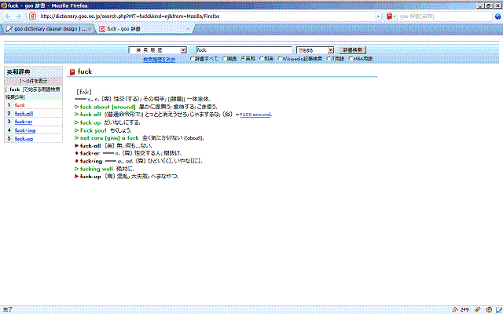
Task: Open the 検索履歴 dropdown
Action: 157,50
